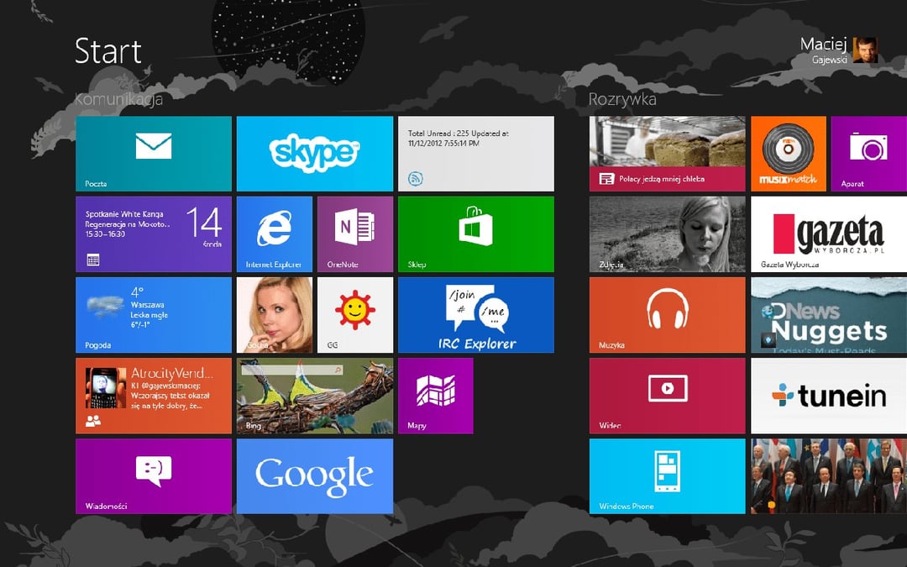Open Wiadomości messaging app

[154, 476]
